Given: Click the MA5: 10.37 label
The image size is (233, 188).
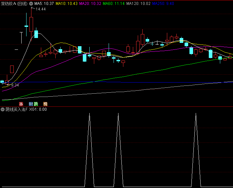Looking at the screenshot, I should click(x=44, y=4).
